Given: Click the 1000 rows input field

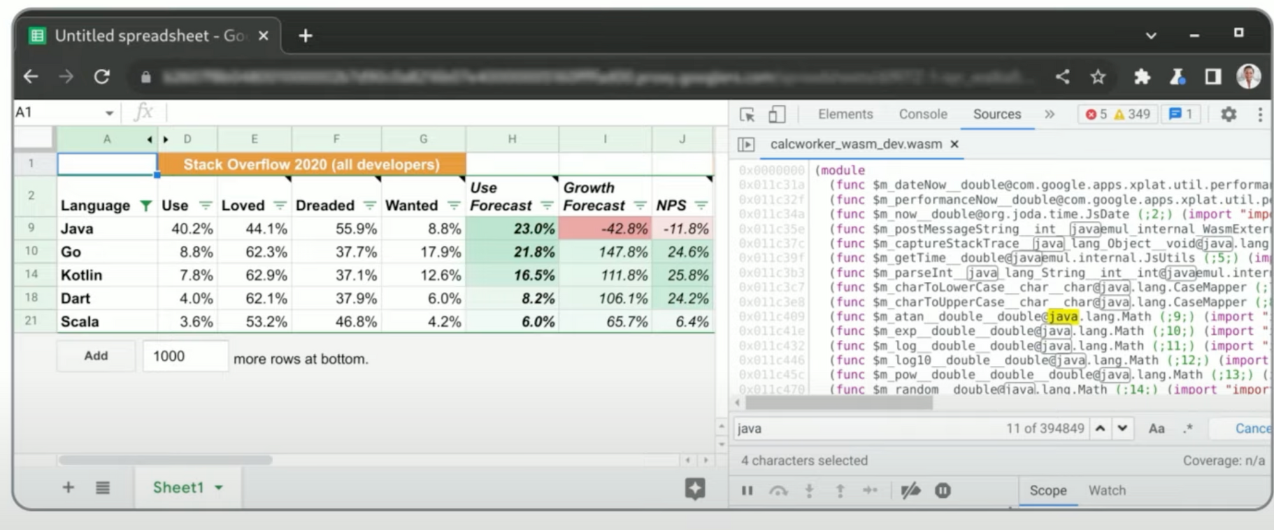Looking at the screenshot, I should [185, 356].
